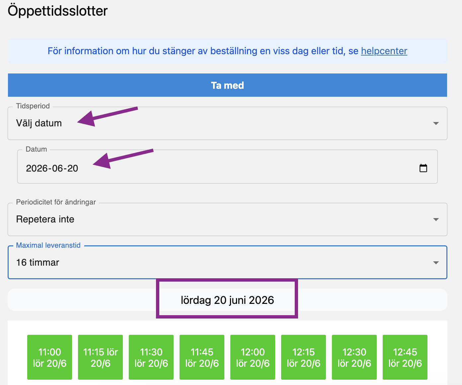Click the 12:15 lör 20/6 slot
The width and height of the screenshot is (462, 385).
pyautogui.click(x=304, y=357)
